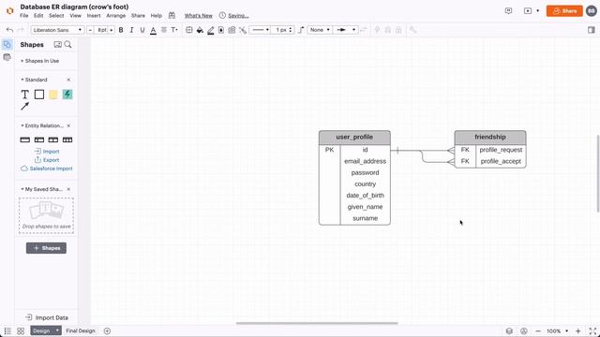Click the 8pt font size field
The image size is (600, 337).
pos(101,30)
